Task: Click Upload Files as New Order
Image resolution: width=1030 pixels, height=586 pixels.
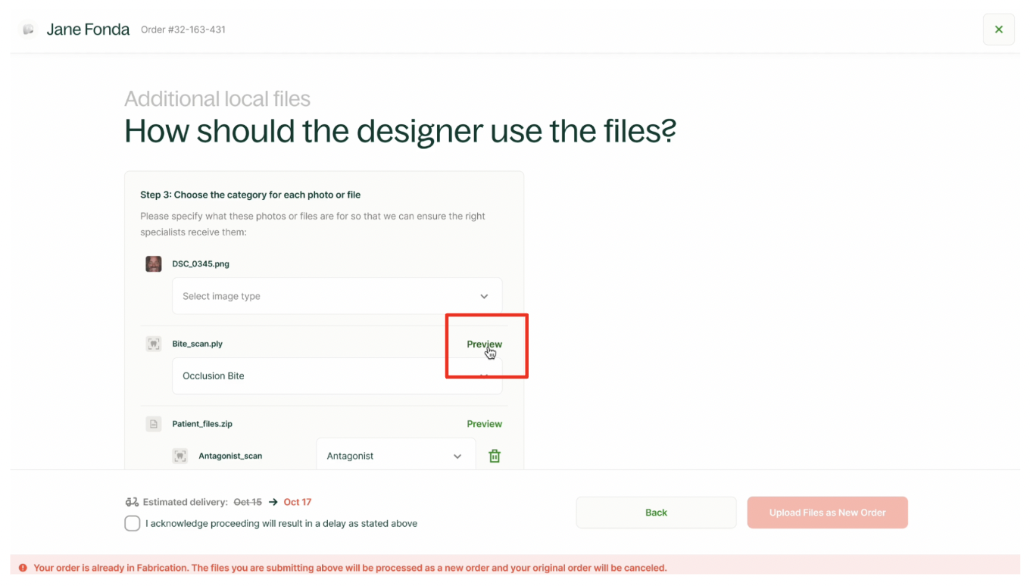Action: [827, 513]
